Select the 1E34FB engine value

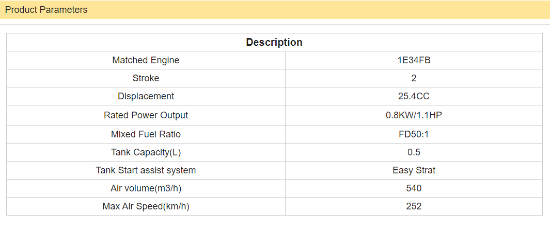pyautogui.click(x=414, y=60)
